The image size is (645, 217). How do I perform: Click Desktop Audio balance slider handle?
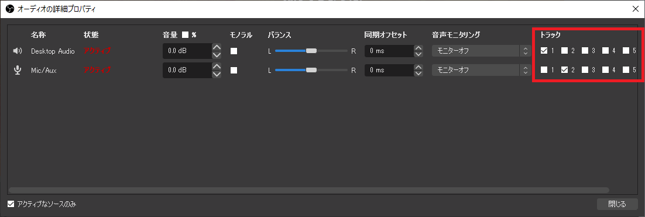coord(311,51)
